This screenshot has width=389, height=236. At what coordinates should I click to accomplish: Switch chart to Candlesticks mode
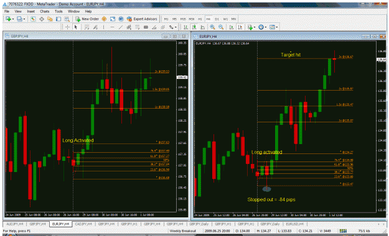[194, 27]
